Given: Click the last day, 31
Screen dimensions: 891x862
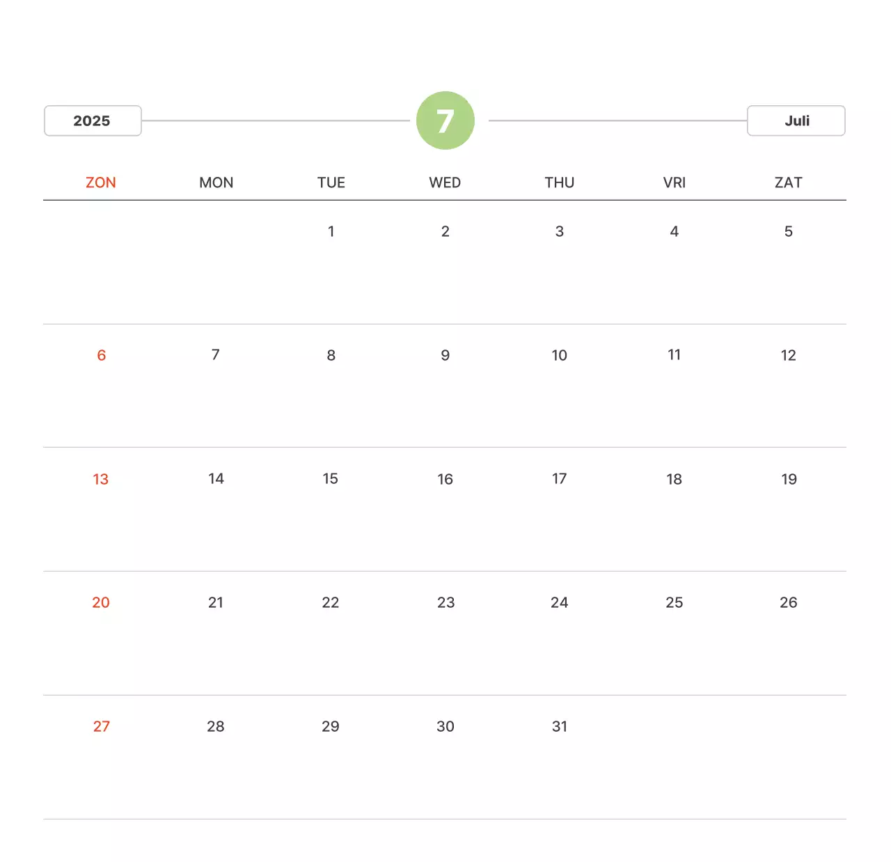Looking at the screenshot, I should (560, 726).
